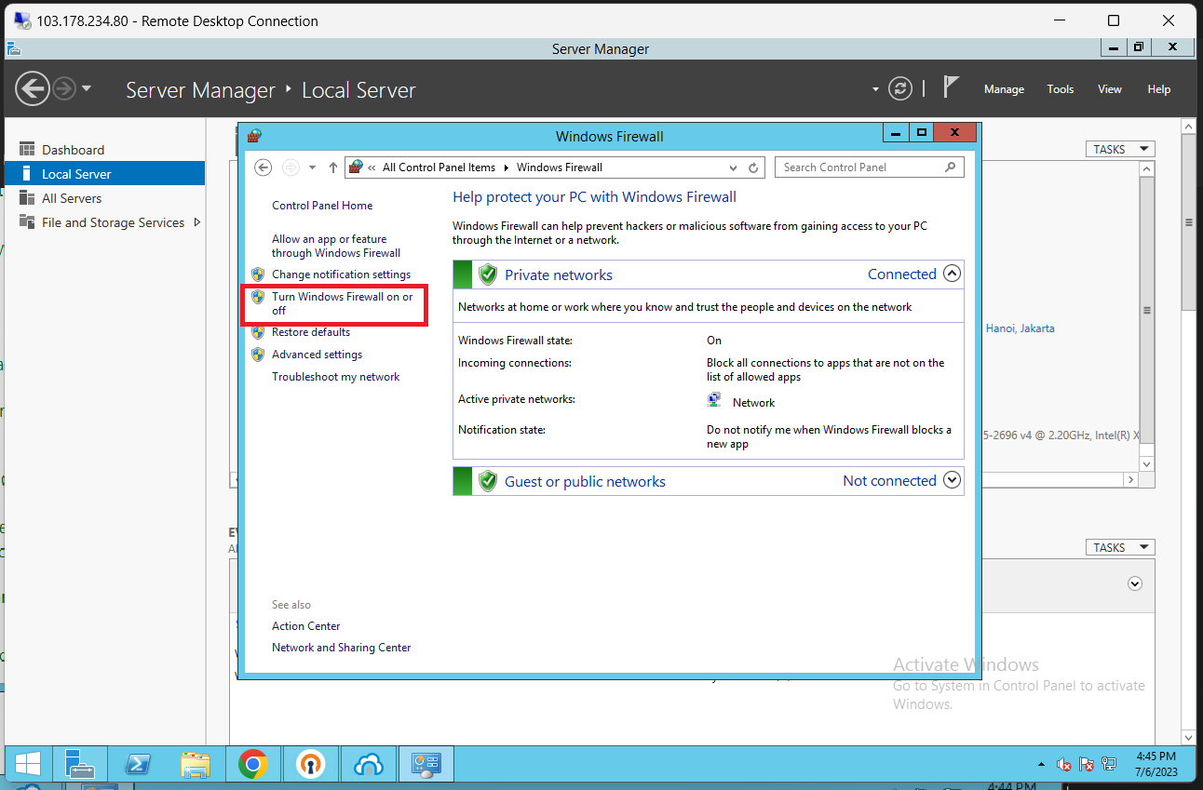Screen dimensions: 1203x790
Task: Open the OpenVPN app in the taskbar
Action: [311, 765]
